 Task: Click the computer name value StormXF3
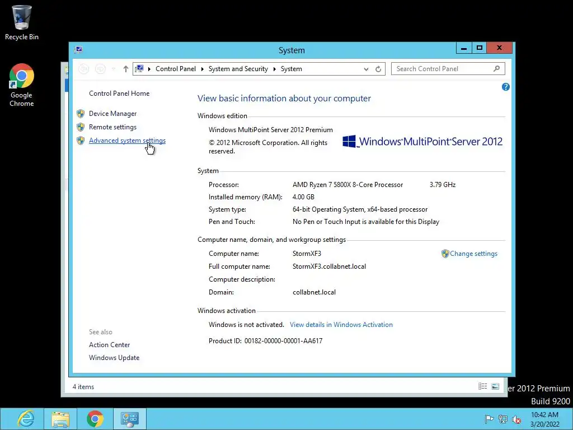[307, 254]
